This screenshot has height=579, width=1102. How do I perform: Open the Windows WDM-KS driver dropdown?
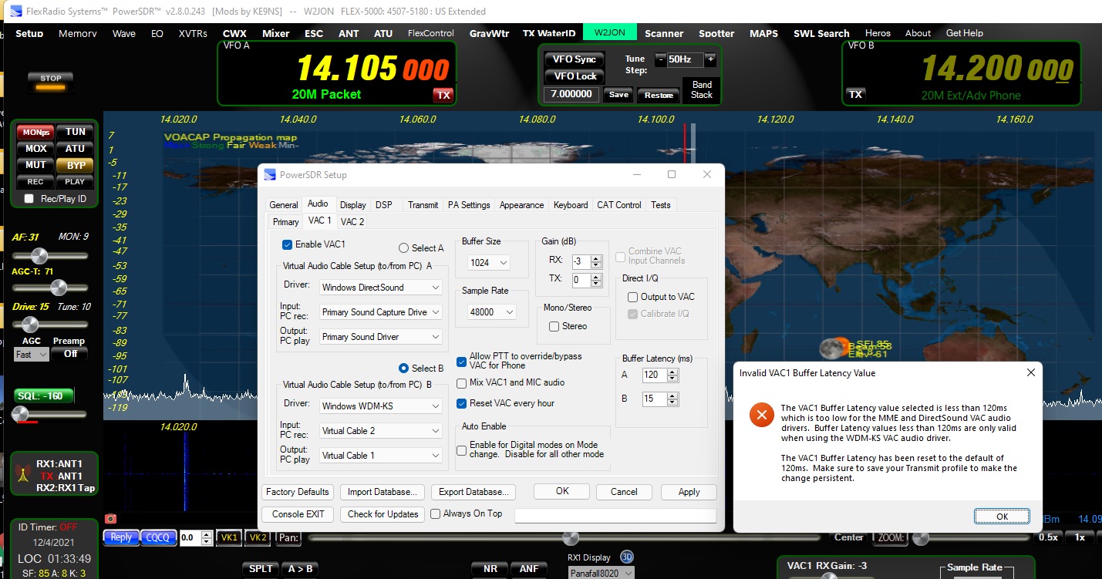pos(381,406)
